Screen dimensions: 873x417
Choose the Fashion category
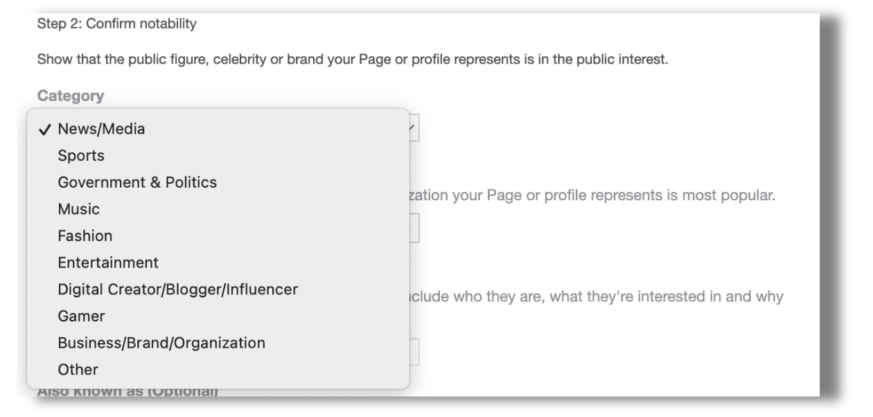click(85, 236)
